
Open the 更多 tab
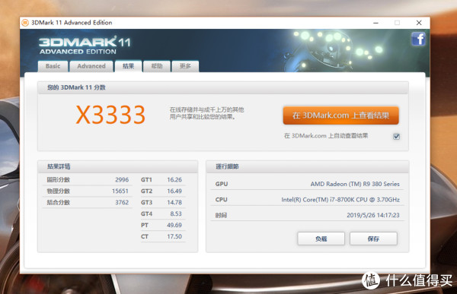click(185, 66)
